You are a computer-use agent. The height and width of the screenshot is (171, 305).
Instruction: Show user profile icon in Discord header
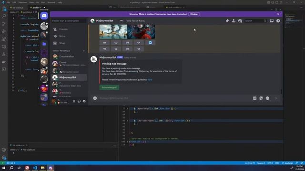point(240,21)
